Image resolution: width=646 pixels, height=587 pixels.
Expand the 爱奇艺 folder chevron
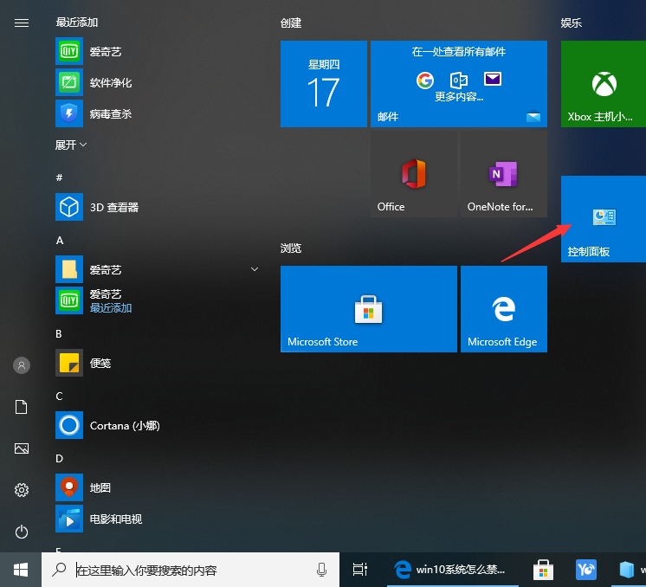255,270
